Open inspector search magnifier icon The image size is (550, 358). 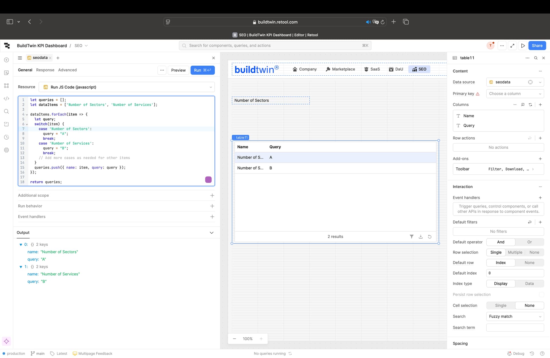point(536,58)
